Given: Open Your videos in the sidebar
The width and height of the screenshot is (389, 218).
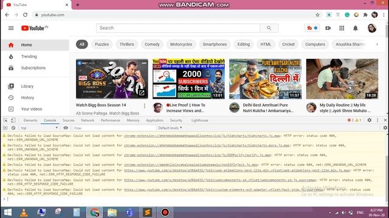Looking at the screenshot, I should point(35,109).
